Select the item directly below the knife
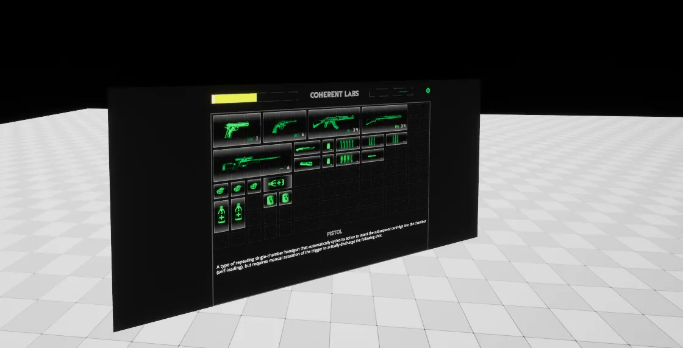 coord(307,162)
